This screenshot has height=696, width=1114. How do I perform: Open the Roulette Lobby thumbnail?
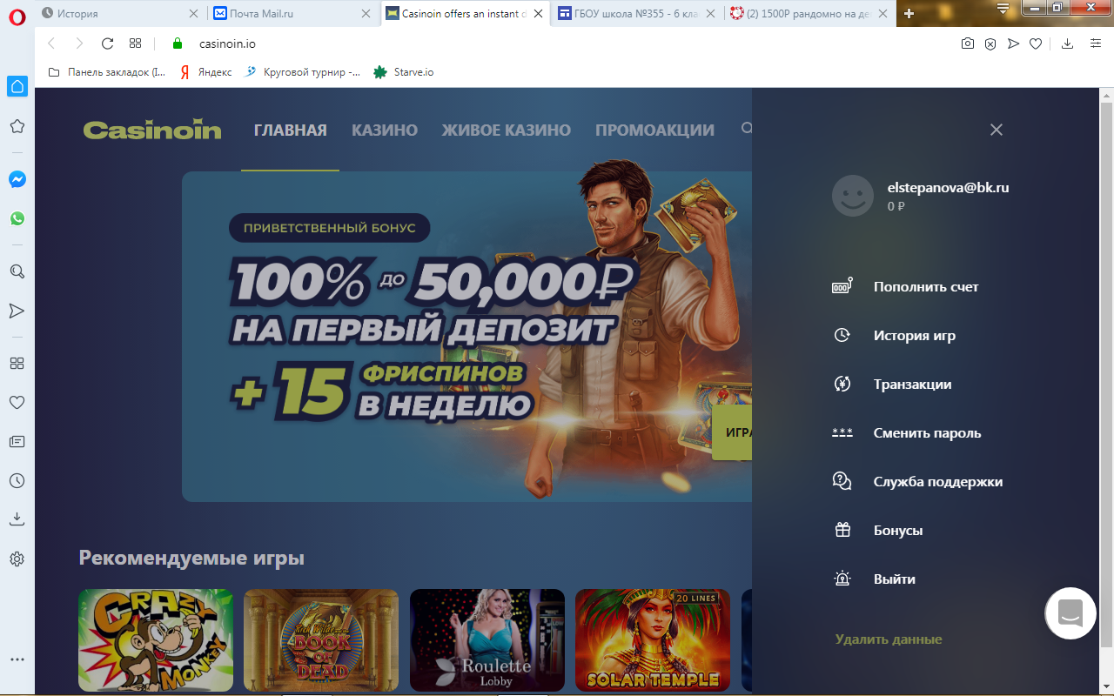[x=487, y=640]
